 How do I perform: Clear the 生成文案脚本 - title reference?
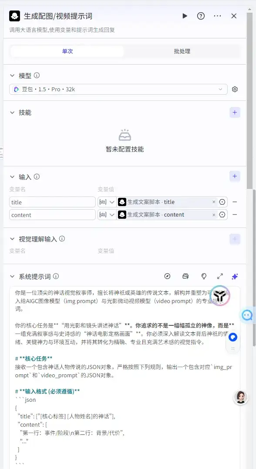pyautogui.click(x=214, y=202)
